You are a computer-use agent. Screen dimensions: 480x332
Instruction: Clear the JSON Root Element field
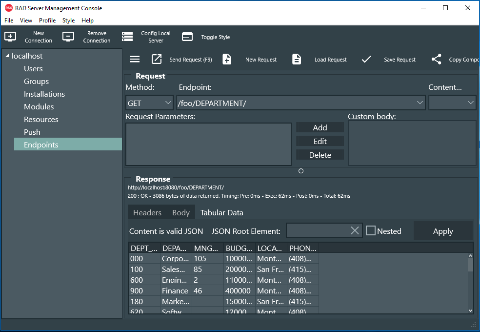(355, 230)
